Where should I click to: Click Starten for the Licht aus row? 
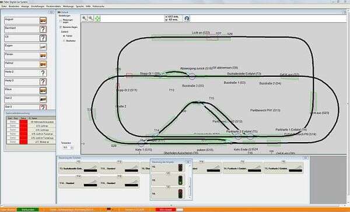coord(13,130)
